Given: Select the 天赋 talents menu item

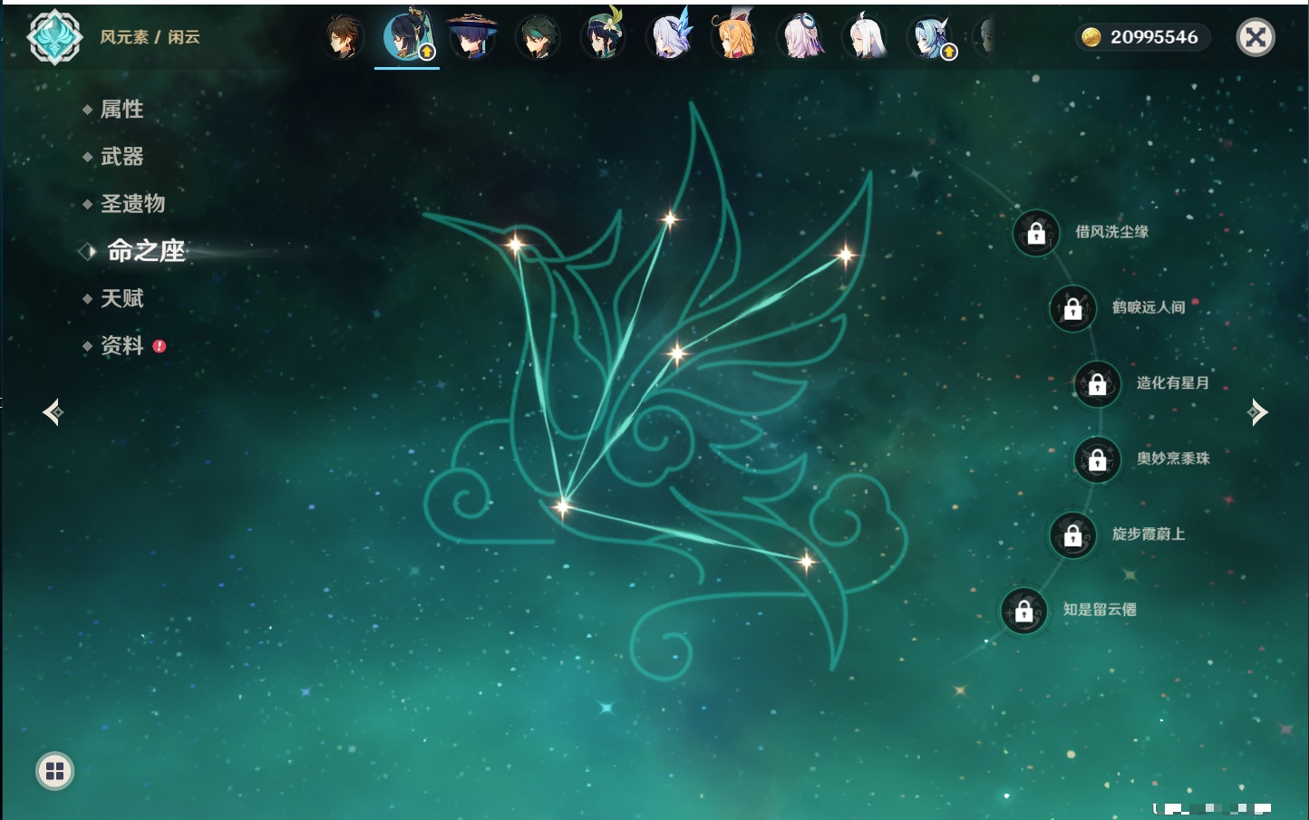Looking at the screenshot, I should click(x=121, y=299).
